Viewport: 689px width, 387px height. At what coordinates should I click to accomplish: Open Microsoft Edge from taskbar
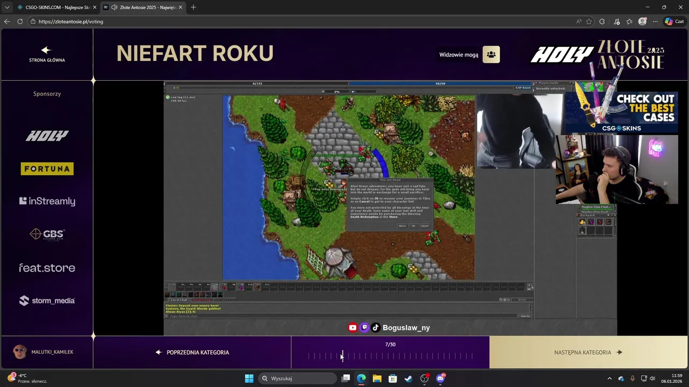(361, 378)
